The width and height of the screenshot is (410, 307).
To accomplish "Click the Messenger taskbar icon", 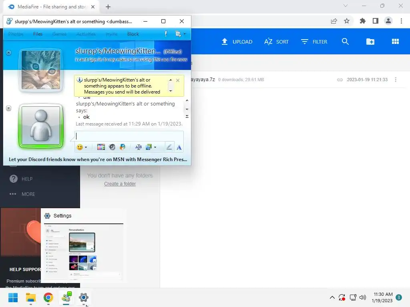I will pos(66,297).
